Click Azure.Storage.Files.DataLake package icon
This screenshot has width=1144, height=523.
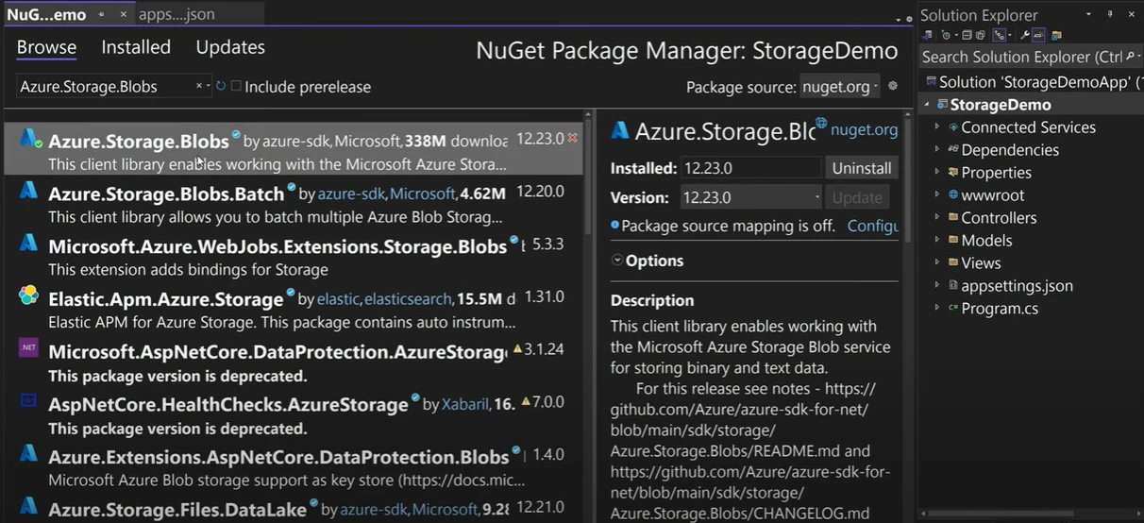29,506
